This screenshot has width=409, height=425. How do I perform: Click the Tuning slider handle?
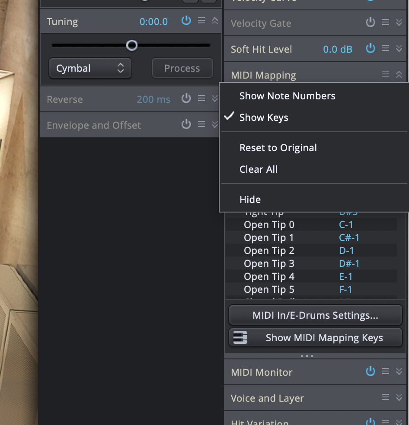tap(132, 45)
